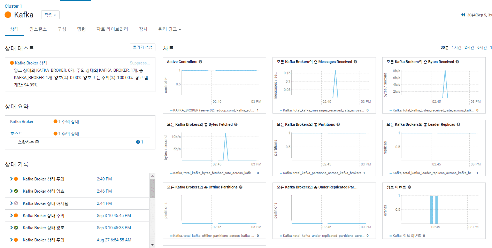Open the 총 Bytes Fetched chart title

click(x=200, y=125)
